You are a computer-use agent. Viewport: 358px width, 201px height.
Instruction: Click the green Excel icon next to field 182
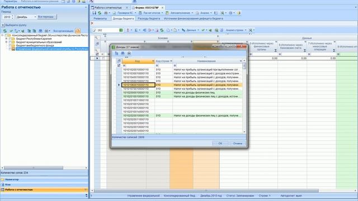[x=121, y=30]
